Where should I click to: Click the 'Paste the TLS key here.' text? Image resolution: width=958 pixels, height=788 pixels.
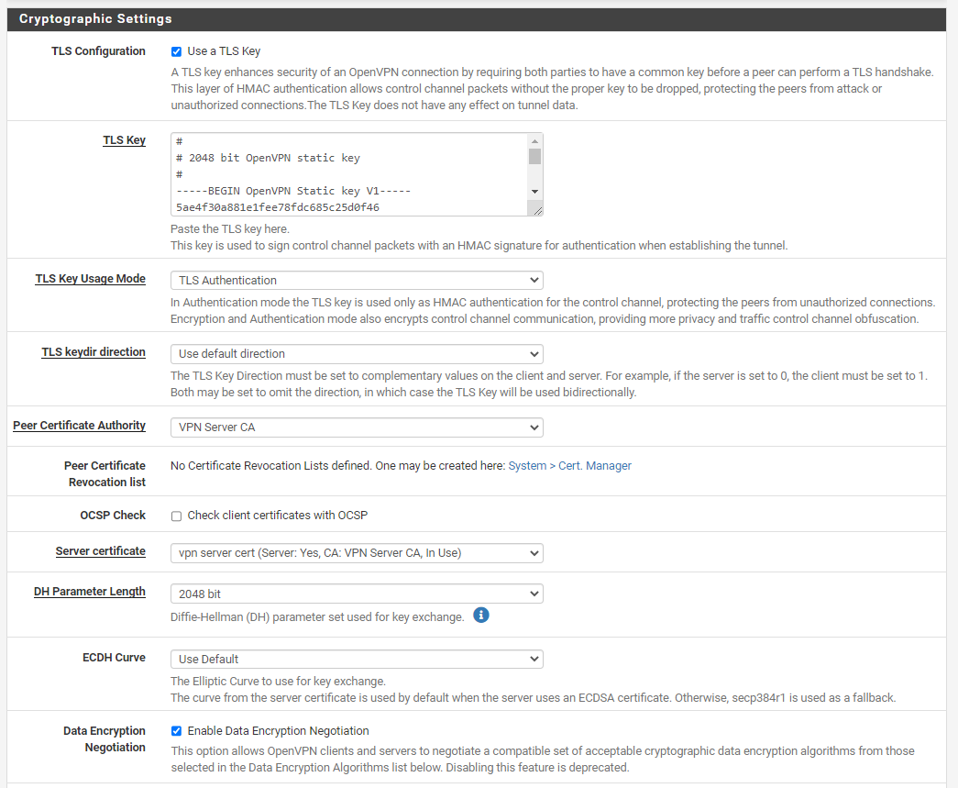[x=230, y=229]
